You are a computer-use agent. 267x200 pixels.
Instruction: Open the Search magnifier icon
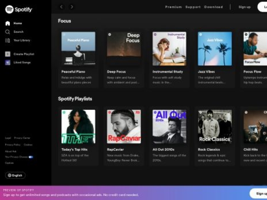pyautogui.click(x=8, y=32)
